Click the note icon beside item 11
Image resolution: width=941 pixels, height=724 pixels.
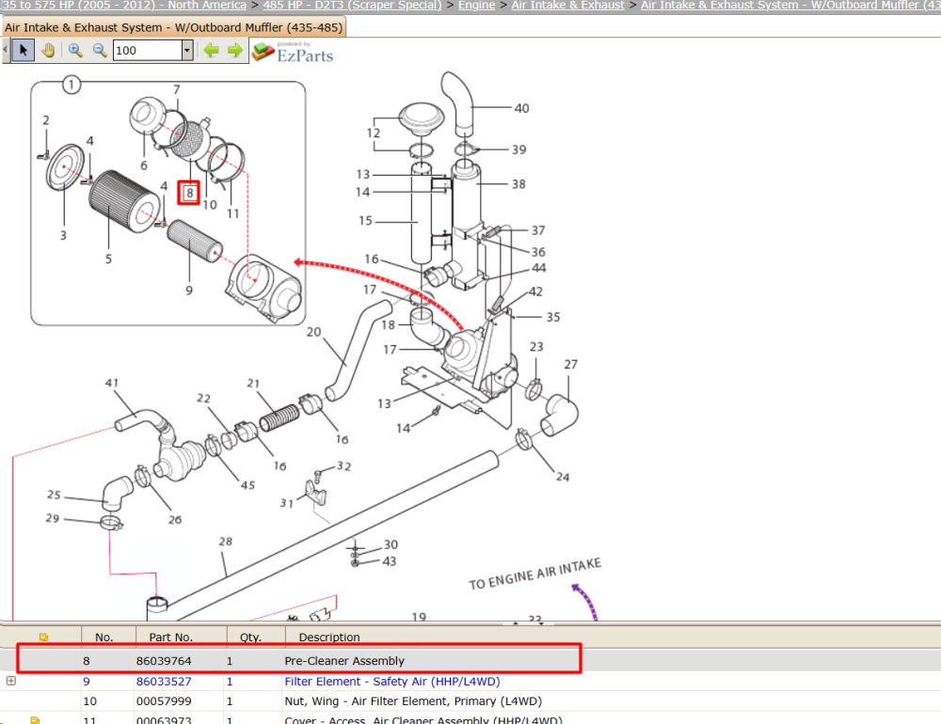35,720
